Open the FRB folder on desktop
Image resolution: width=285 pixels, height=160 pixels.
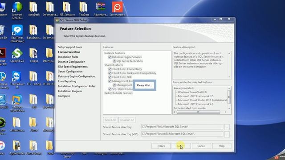(34, 102)
